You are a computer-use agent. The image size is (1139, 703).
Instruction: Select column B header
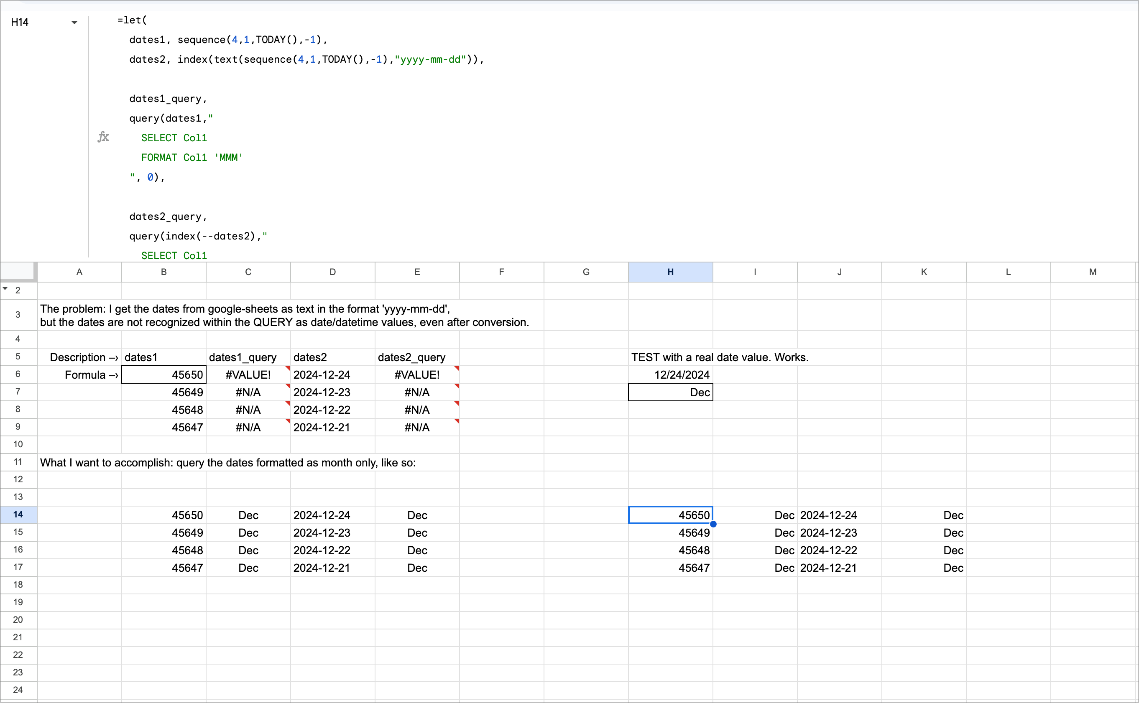tap(164, 272)
